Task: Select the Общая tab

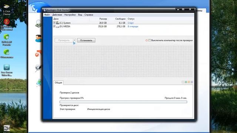Action: [x=59, y=83]
